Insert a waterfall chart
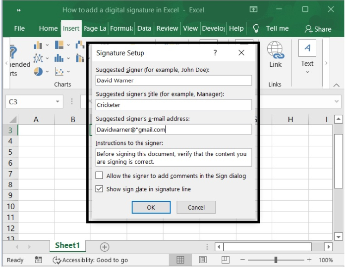The height and width of the screenshot is (269, 347). click(x=80, y=45)
